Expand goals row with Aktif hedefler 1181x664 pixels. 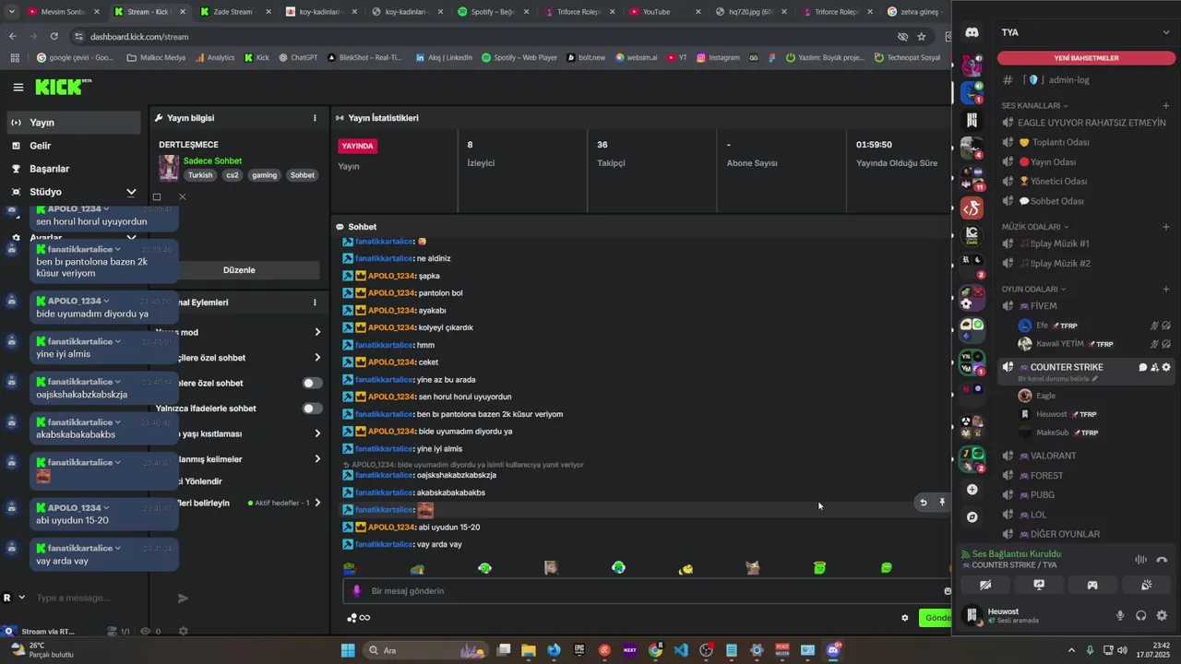point(317,503)
